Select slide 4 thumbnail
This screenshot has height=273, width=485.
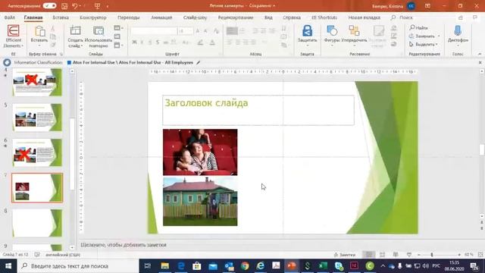point(37,83)
